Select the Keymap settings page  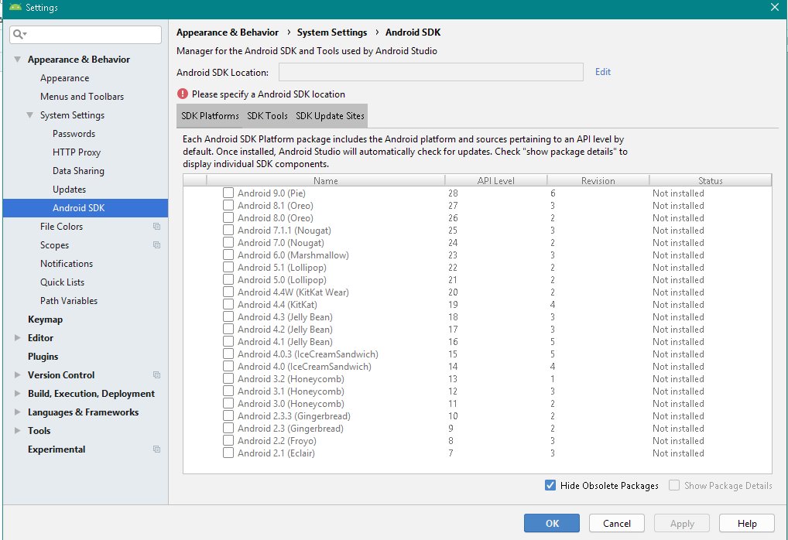pos(45,320)
